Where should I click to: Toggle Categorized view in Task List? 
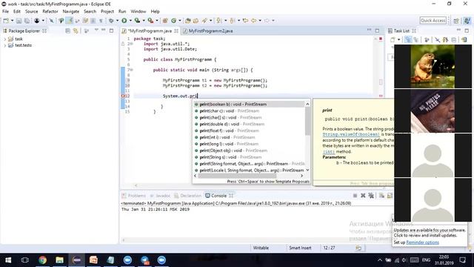408,39
